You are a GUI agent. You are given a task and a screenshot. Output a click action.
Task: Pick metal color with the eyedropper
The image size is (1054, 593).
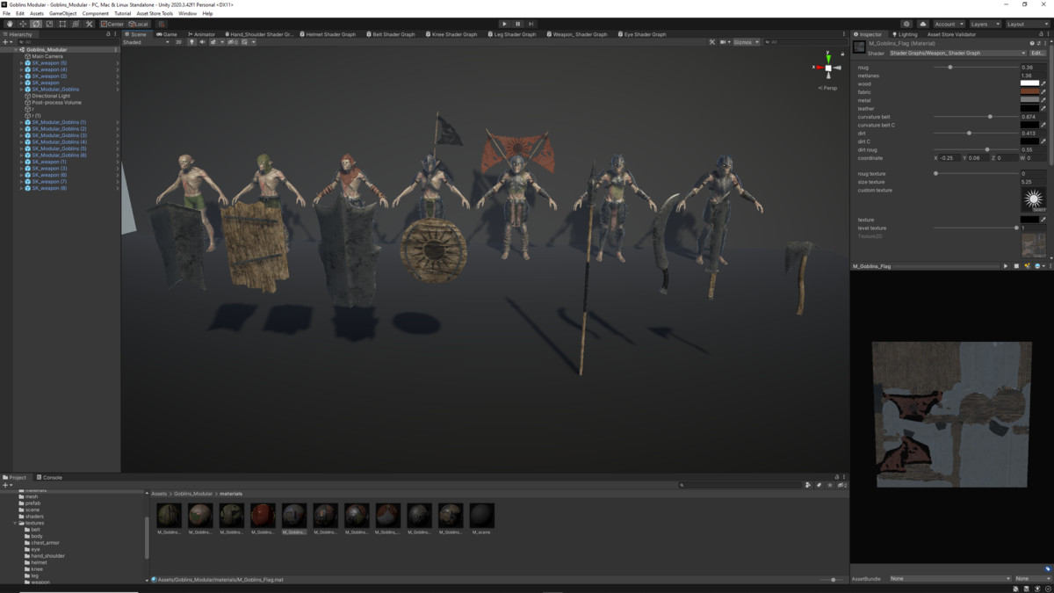pyautogui.click(x=1043, y=100)
